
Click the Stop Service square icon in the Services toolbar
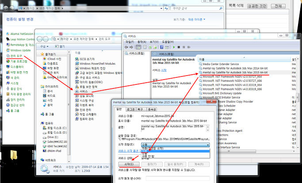(x=179, y=47)
